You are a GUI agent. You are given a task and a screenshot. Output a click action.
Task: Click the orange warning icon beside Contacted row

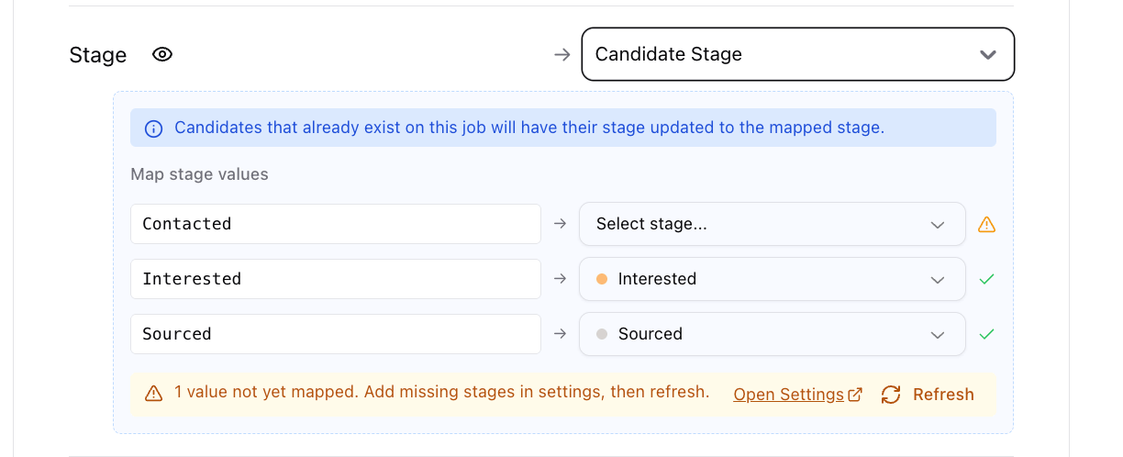point(986,224)
